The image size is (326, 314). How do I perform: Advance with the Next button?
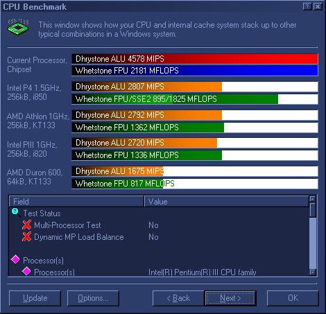(x=230, y=298)
